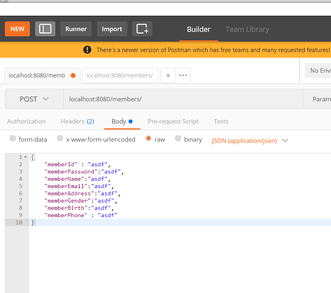Click the Import button
Screen dimensions: 331x293
112,29
